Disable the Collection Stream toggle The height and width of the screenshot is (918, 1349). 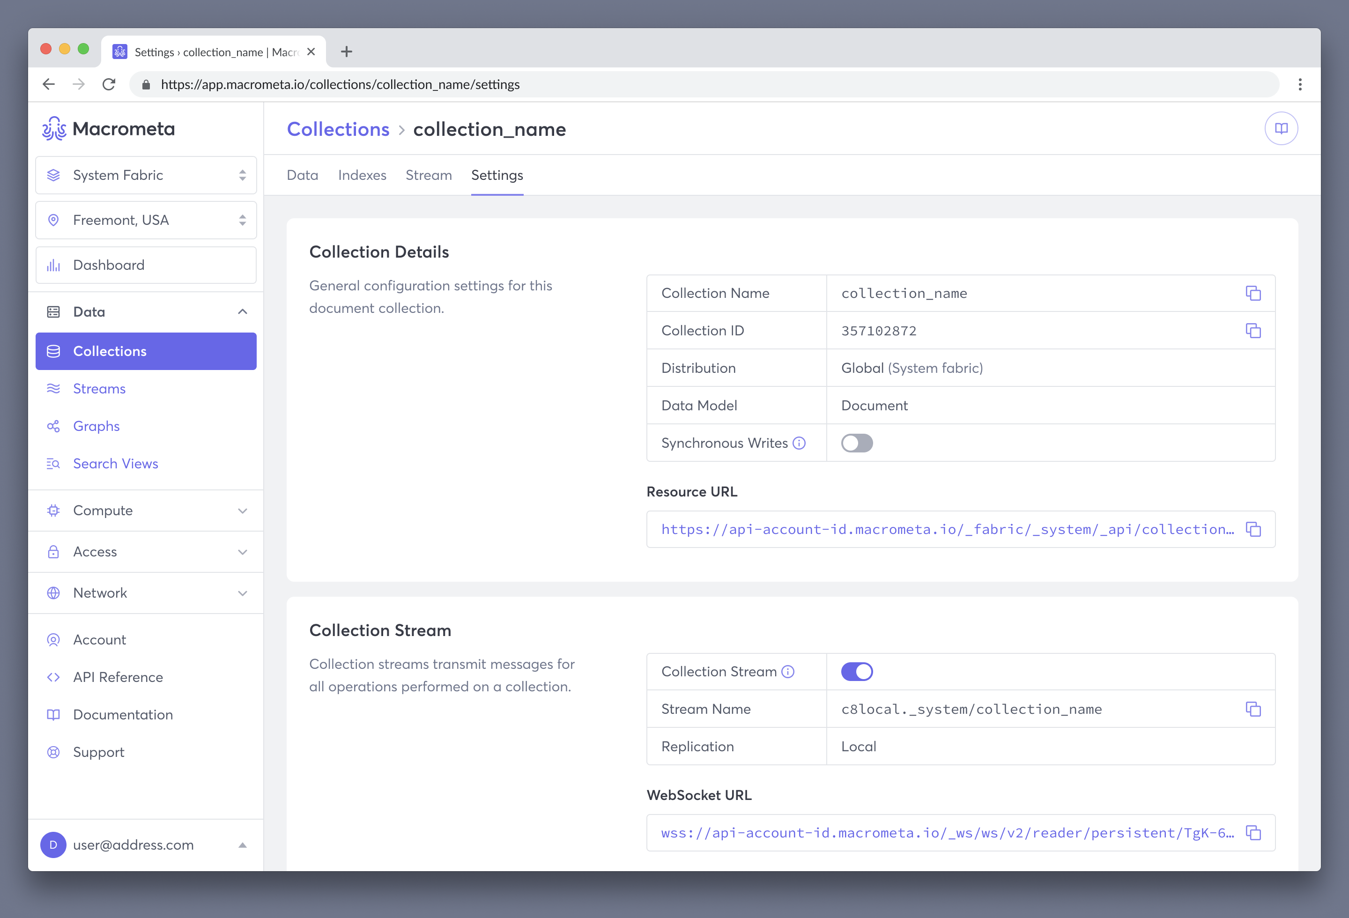click(857, 671)
